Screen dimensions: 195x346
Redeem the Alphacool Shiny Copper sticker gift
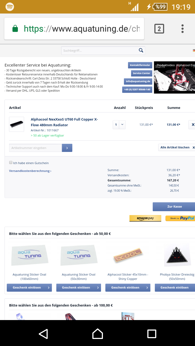[128, 288]
